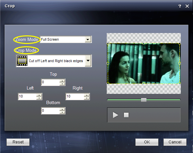Click the Cancel button
193x153 pixels.
point(175,142)
